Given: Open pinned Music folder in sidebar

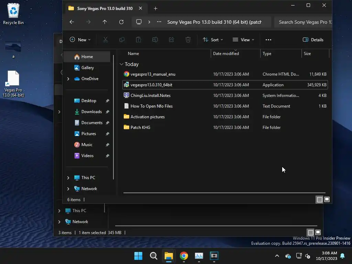Looking at the screenshot, I should (x=87, y=145).
